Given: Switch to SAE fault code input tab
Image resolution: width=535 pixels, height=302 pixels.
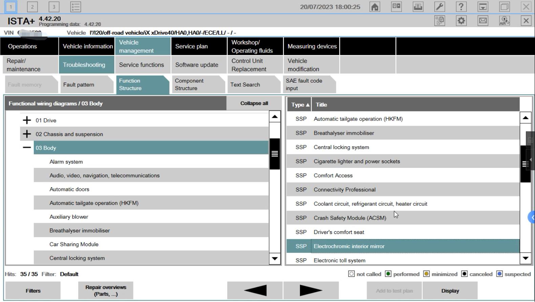Looking at the screenshot, I should click(x=309, y=85).
